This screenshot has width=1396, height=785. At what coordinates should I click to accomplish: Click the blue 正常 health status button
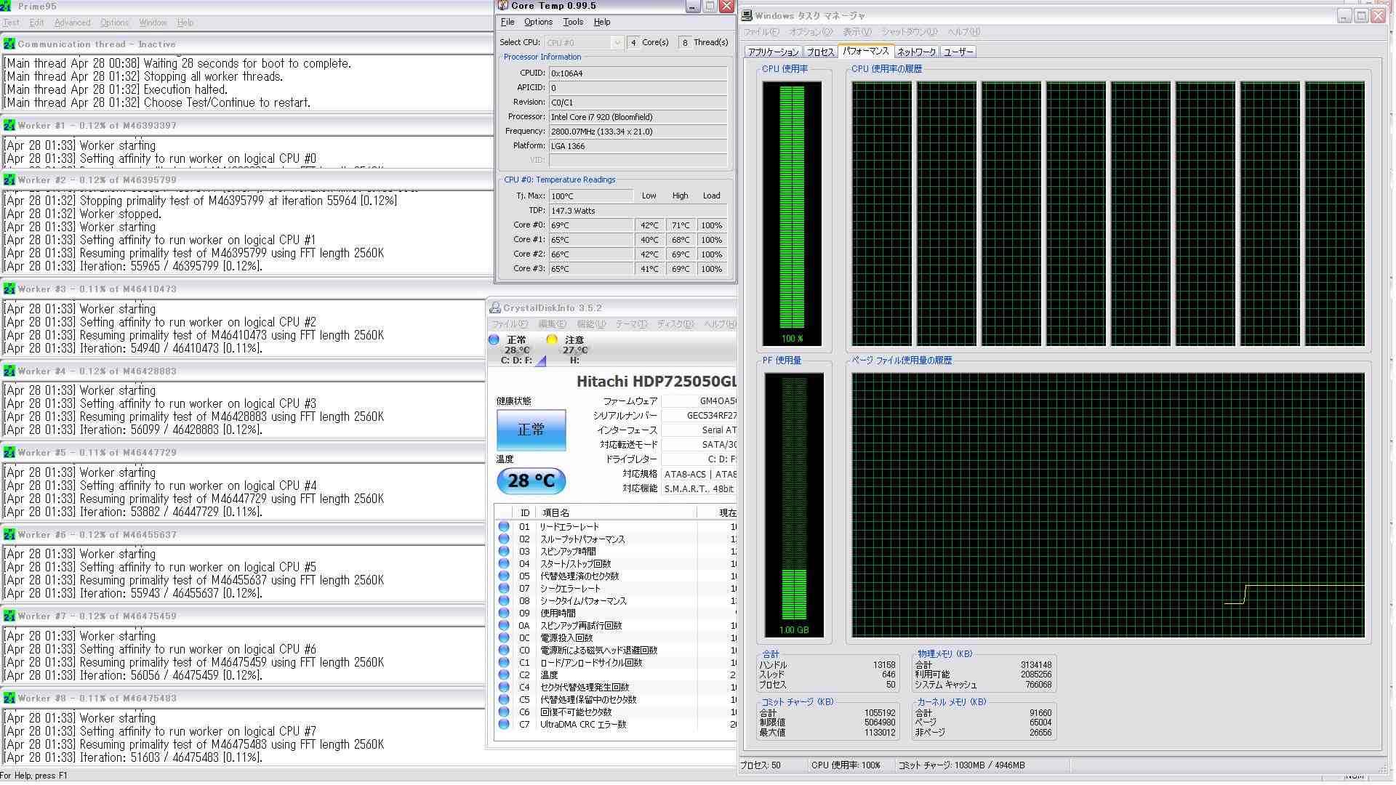click(531, 429)
